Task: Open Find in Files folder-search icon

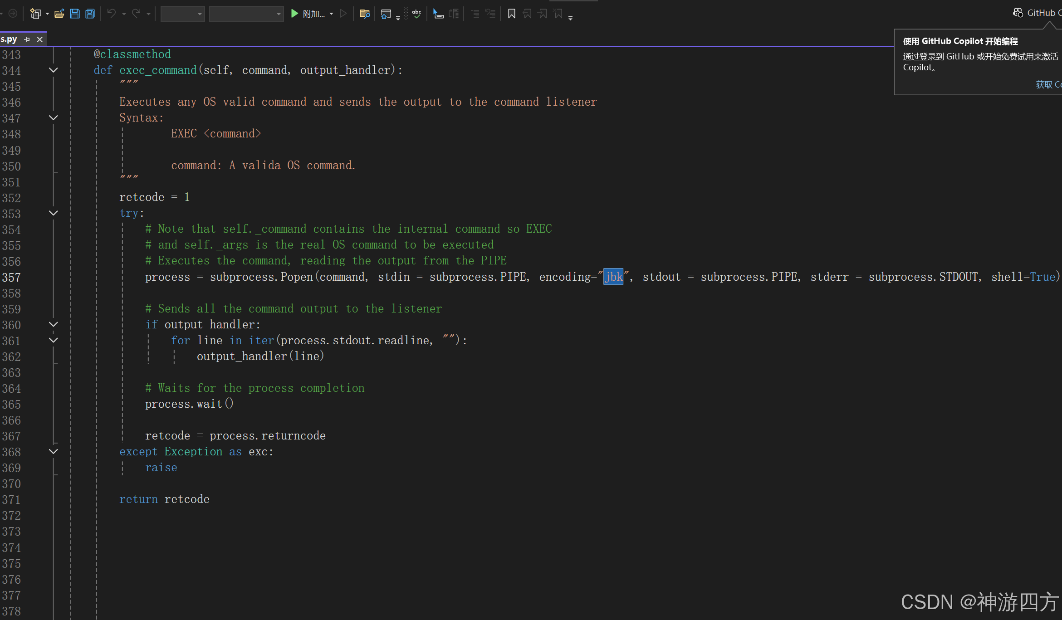Action: point(364,14)
